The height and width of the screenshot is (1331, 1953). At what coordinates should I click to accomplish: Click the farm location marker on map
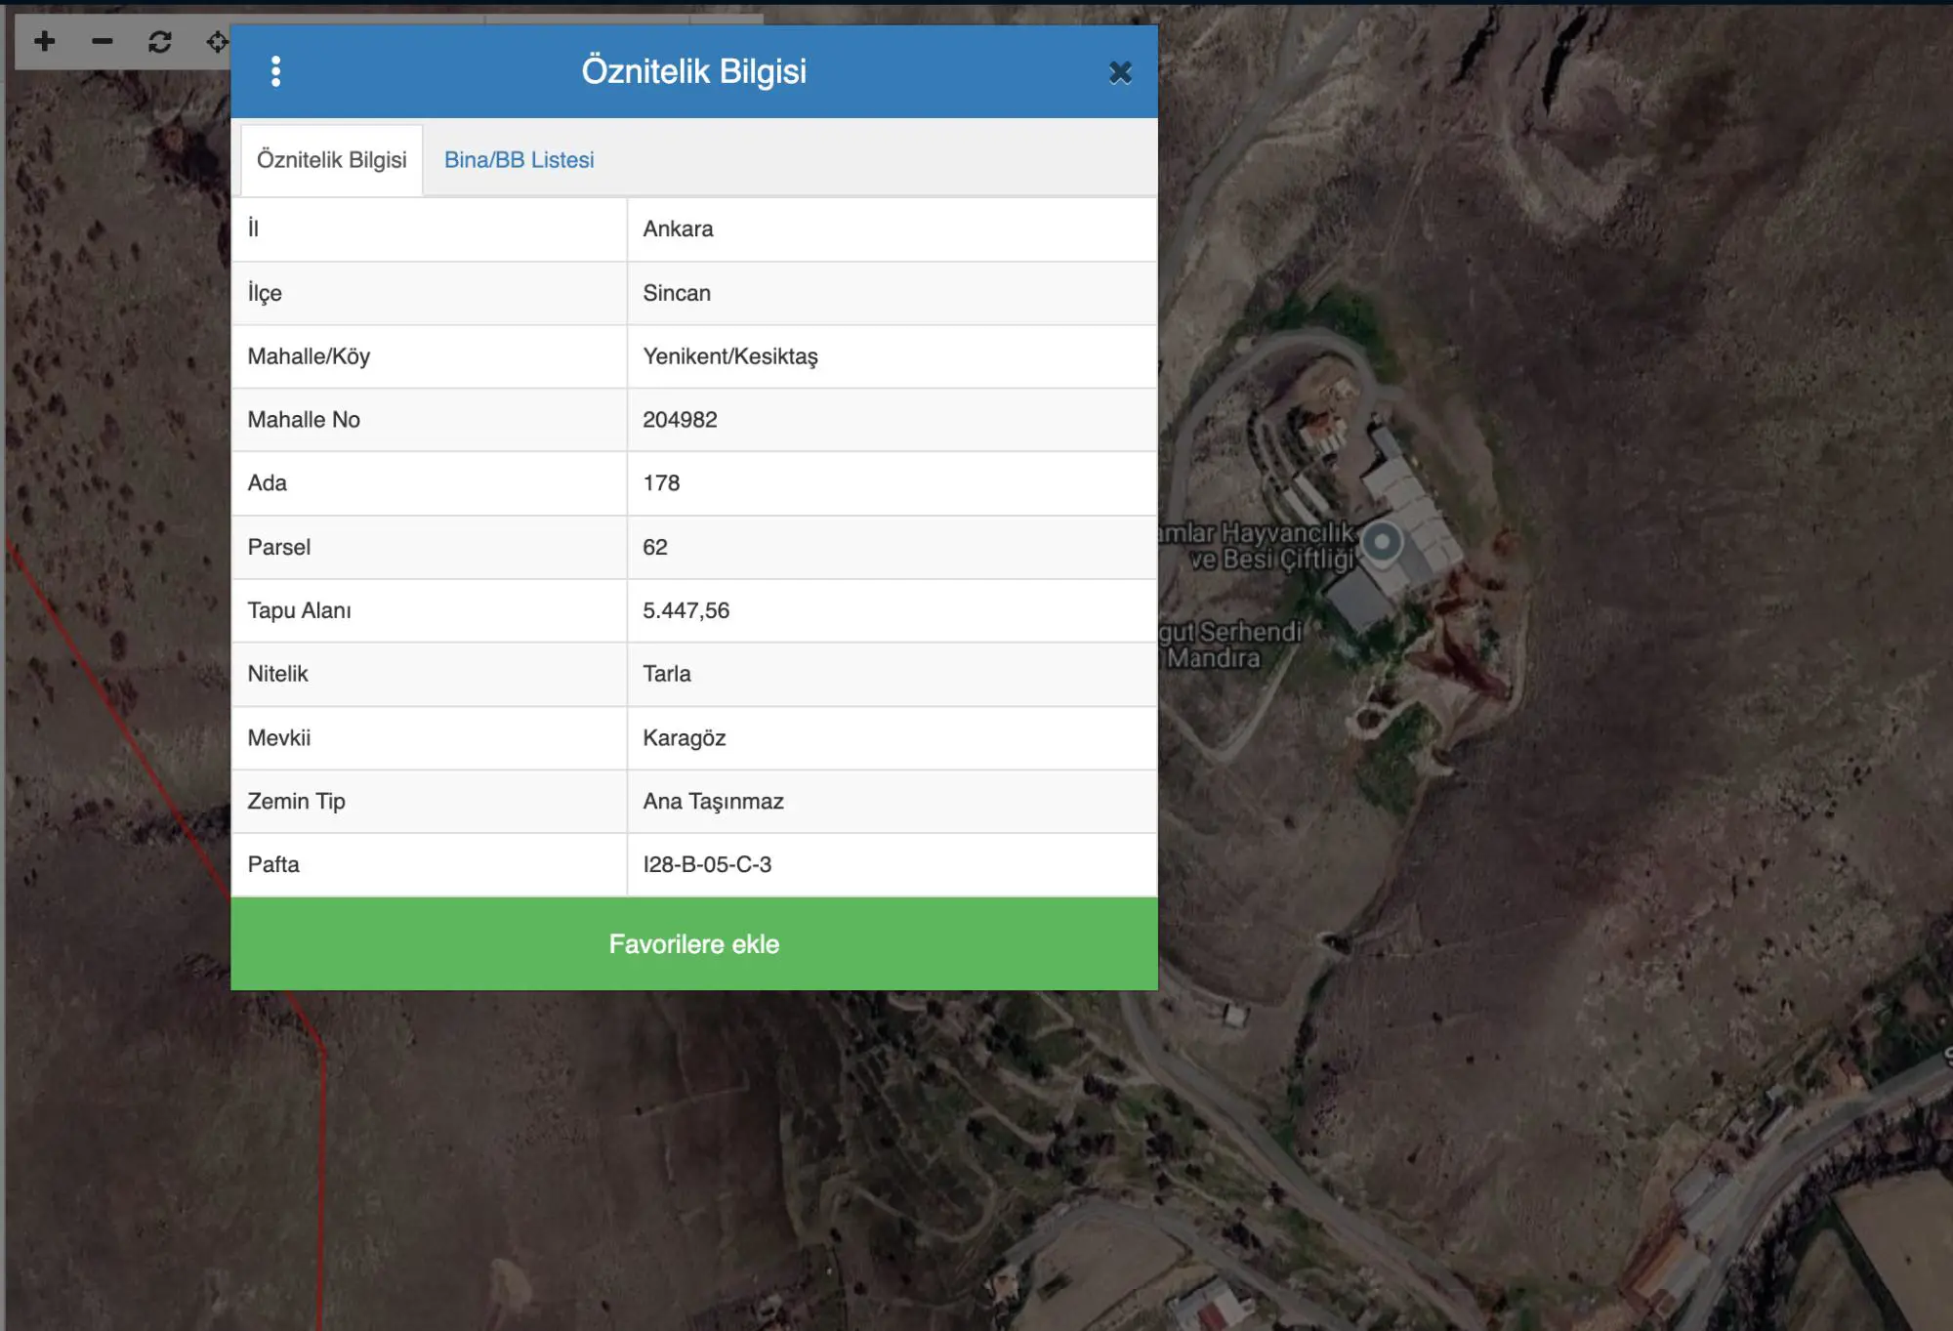(x=1382, y=542)
